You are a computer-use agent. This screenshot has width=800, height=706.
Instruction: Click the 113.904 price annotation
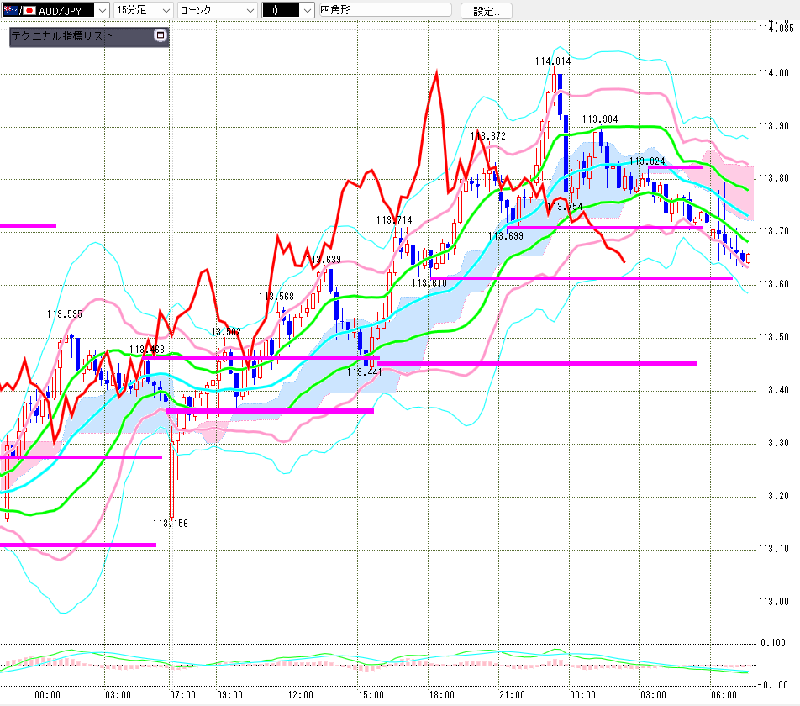click(x=600, y=119)
